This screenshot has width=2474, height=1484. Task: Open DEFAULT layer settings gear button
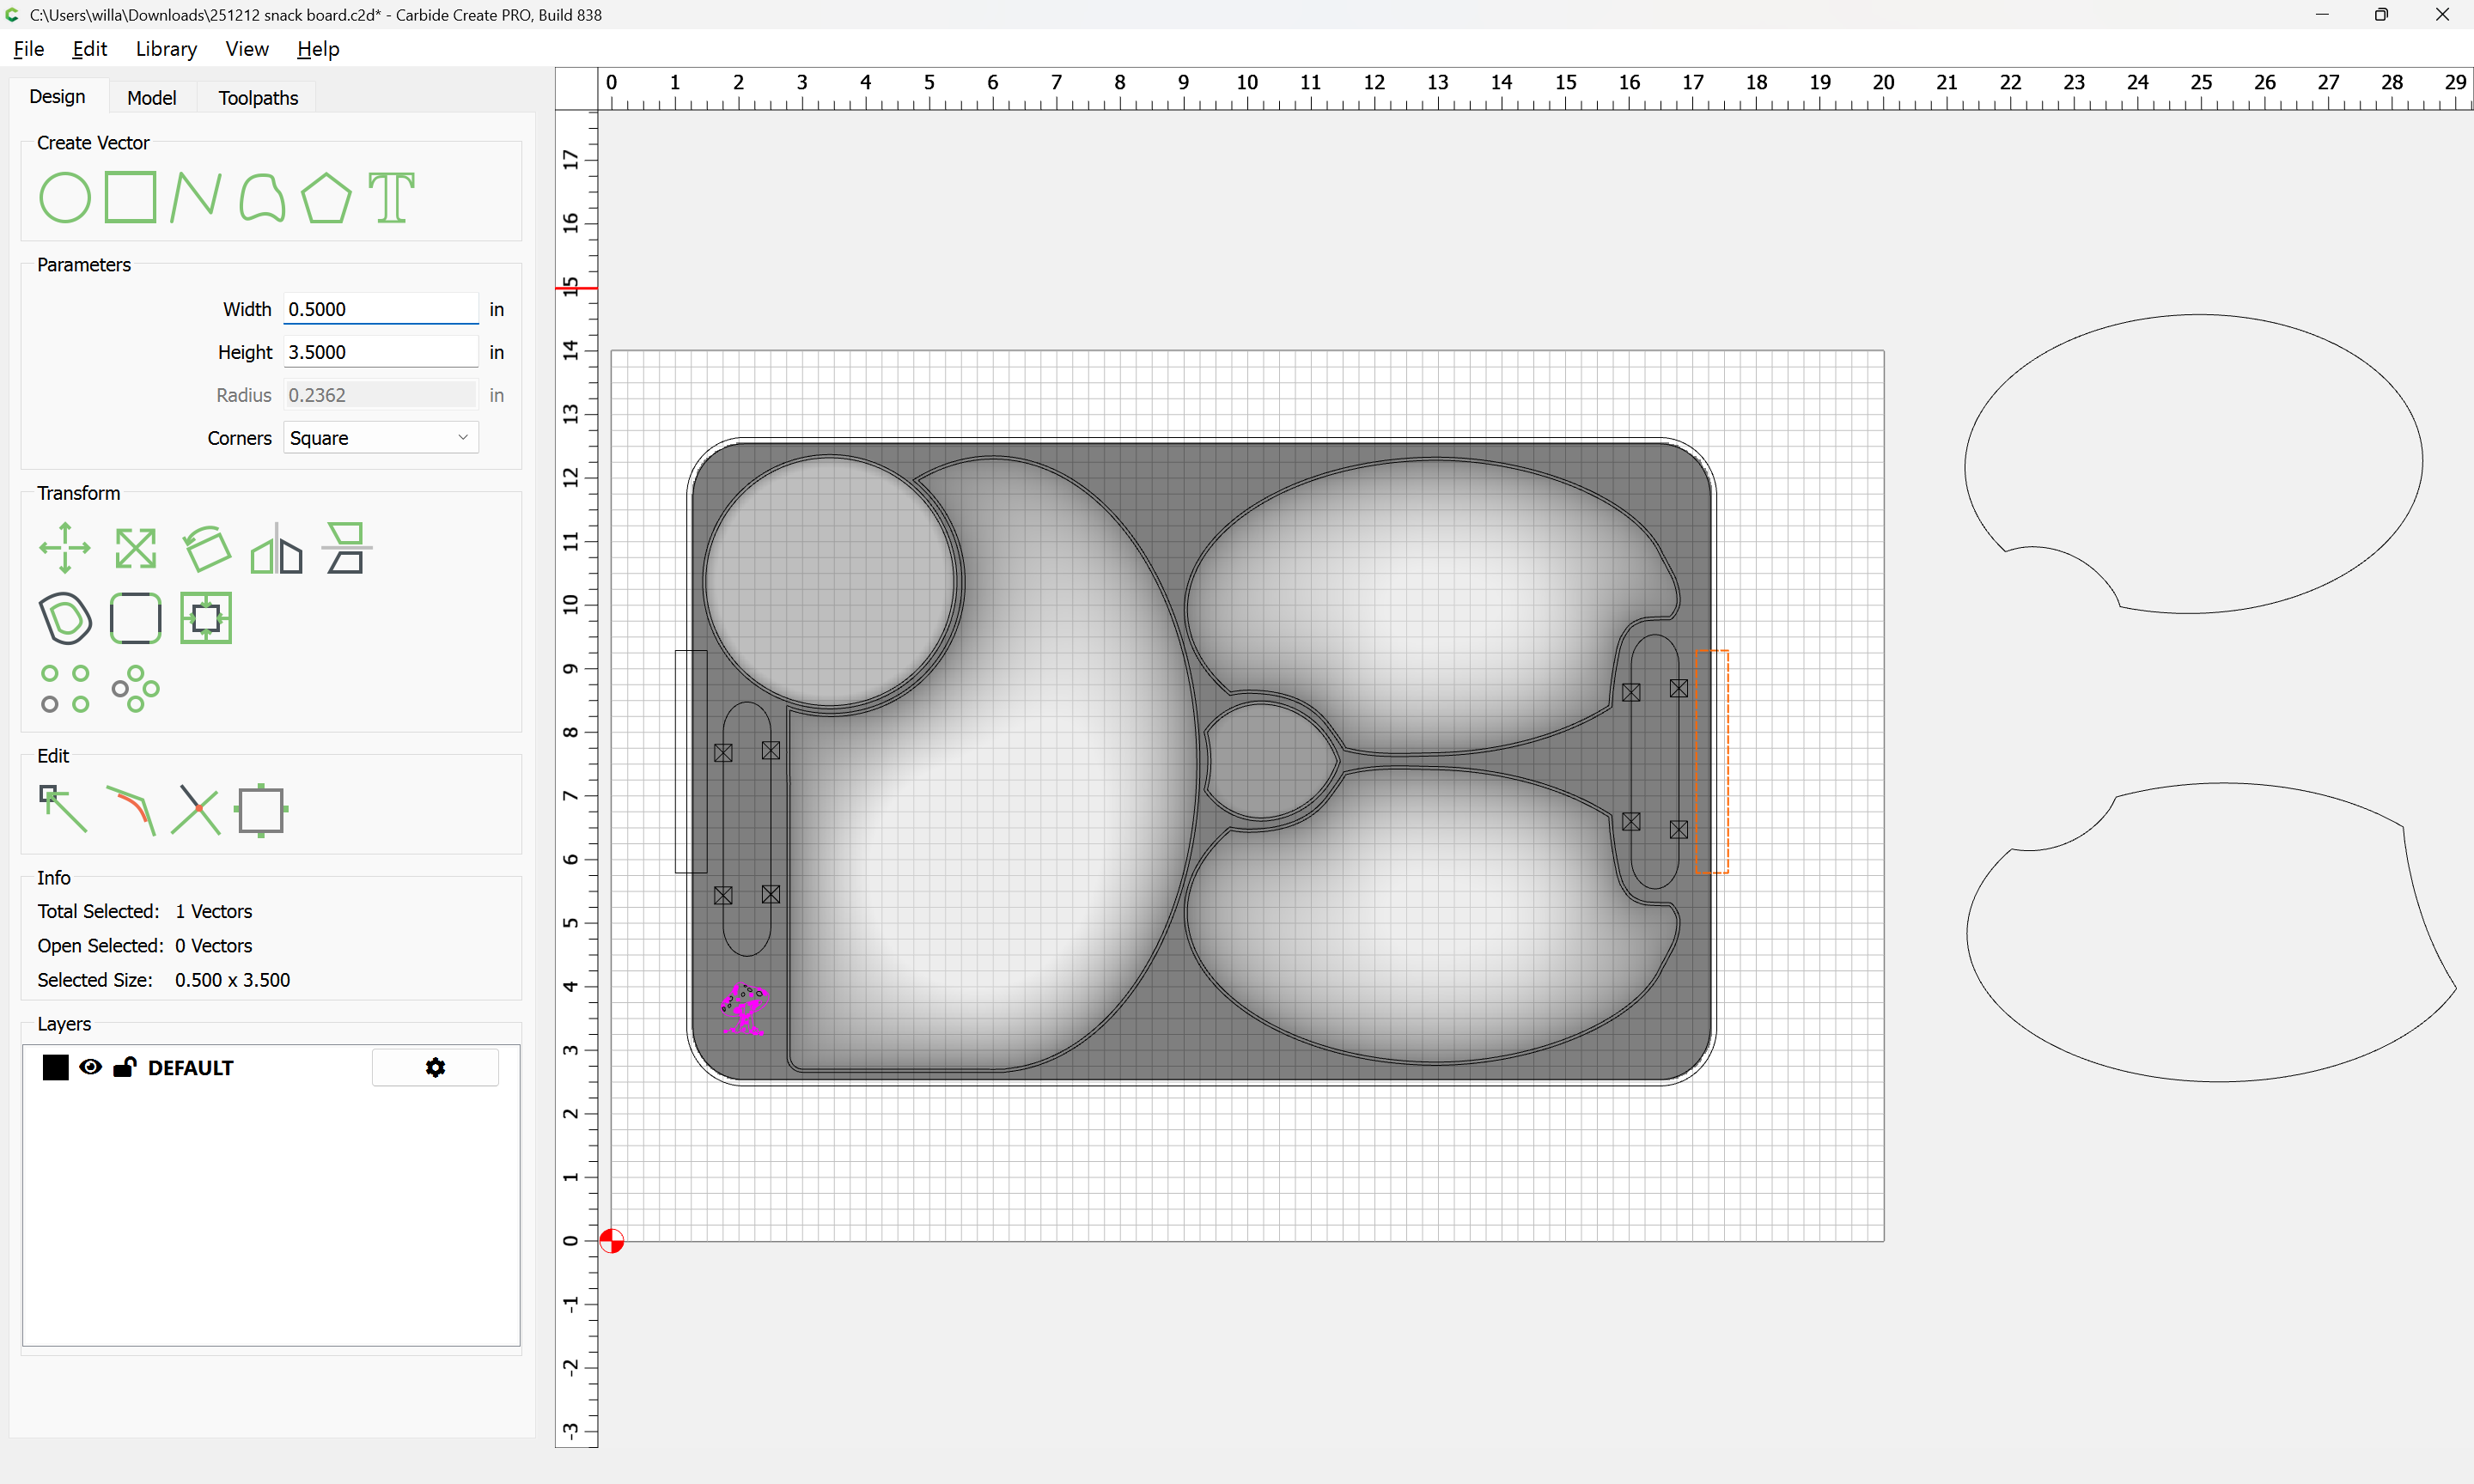pos(435,1067)
